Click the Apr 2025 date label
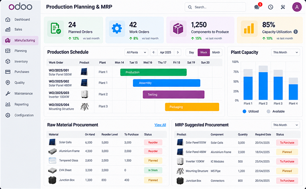The width and height of the screenshot is (306, 189). pos(165,52)
